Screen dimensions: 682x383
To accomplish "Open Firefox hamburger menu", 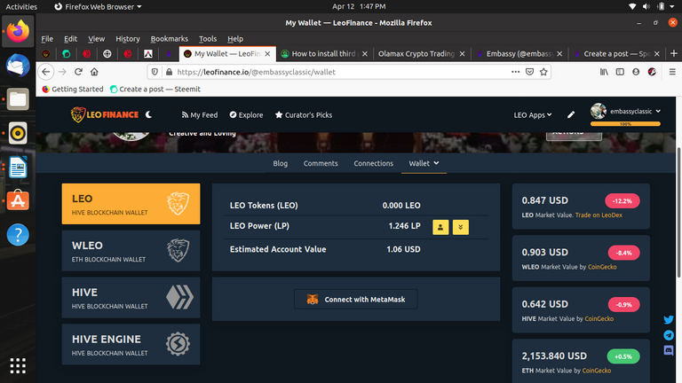I will (672, 72).
